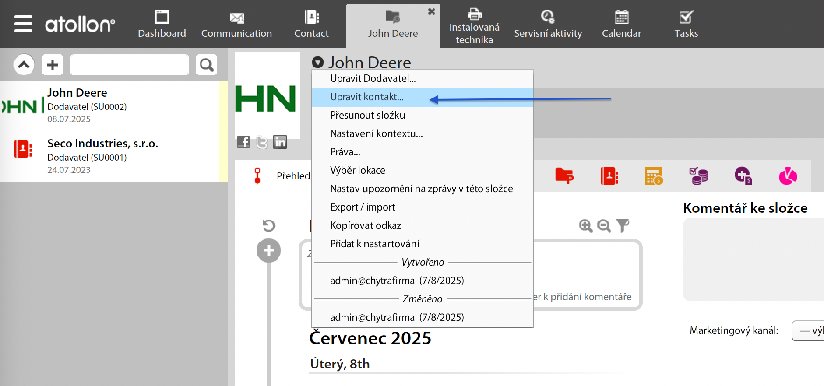Click the comment text box in timeline
The image size is (824, 386).
pyautogui.click(x=471, y=275)
